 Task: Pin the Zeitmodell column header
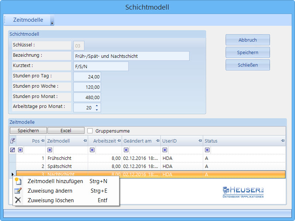click(85, 141)
